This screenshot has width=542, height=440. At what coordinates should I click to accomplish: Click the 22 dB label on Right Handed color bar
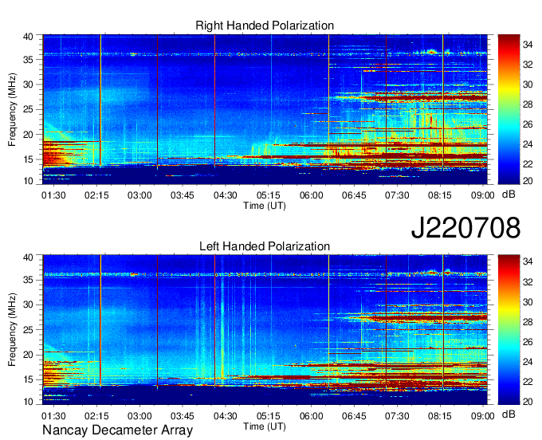pos(528,164)
